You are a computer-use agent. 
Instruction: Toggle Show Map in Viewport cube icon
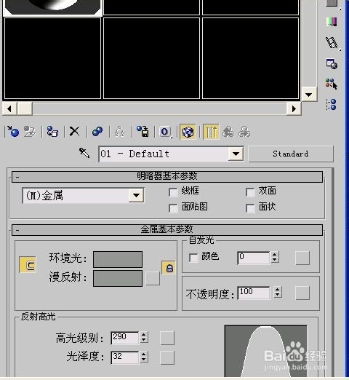pos(188,132)
